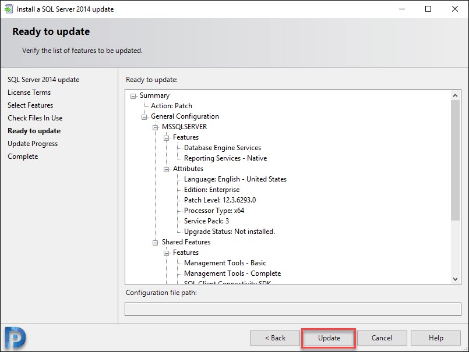The width and height of the screenshot is (469, 352).
Task: Select General Configuration tree item
Action: [x=185, y=116]
